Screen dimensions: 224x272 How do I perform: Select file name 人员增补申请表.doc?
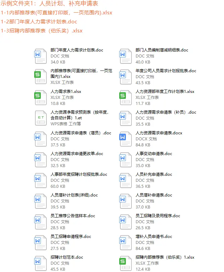154,195
